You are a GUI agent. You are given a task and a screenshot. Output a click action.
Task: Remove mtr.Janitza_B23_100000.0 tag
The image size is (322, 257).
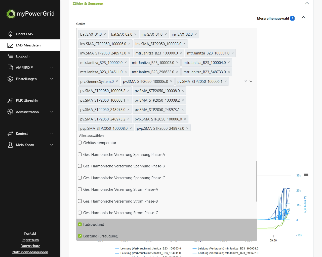181,53
